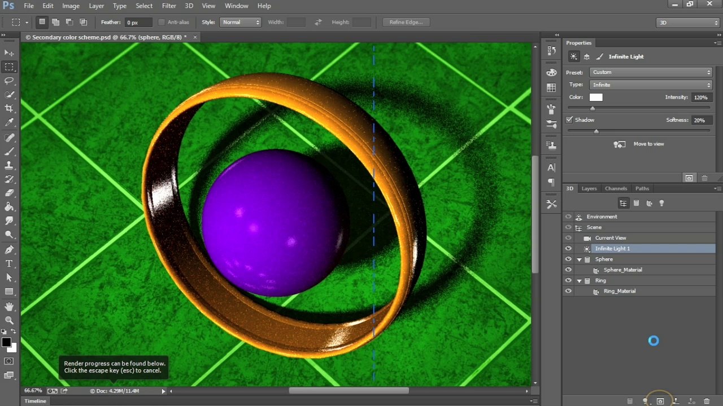Click the Intensity slider handle
Screen dimensions: 723x406
[593, 108]
